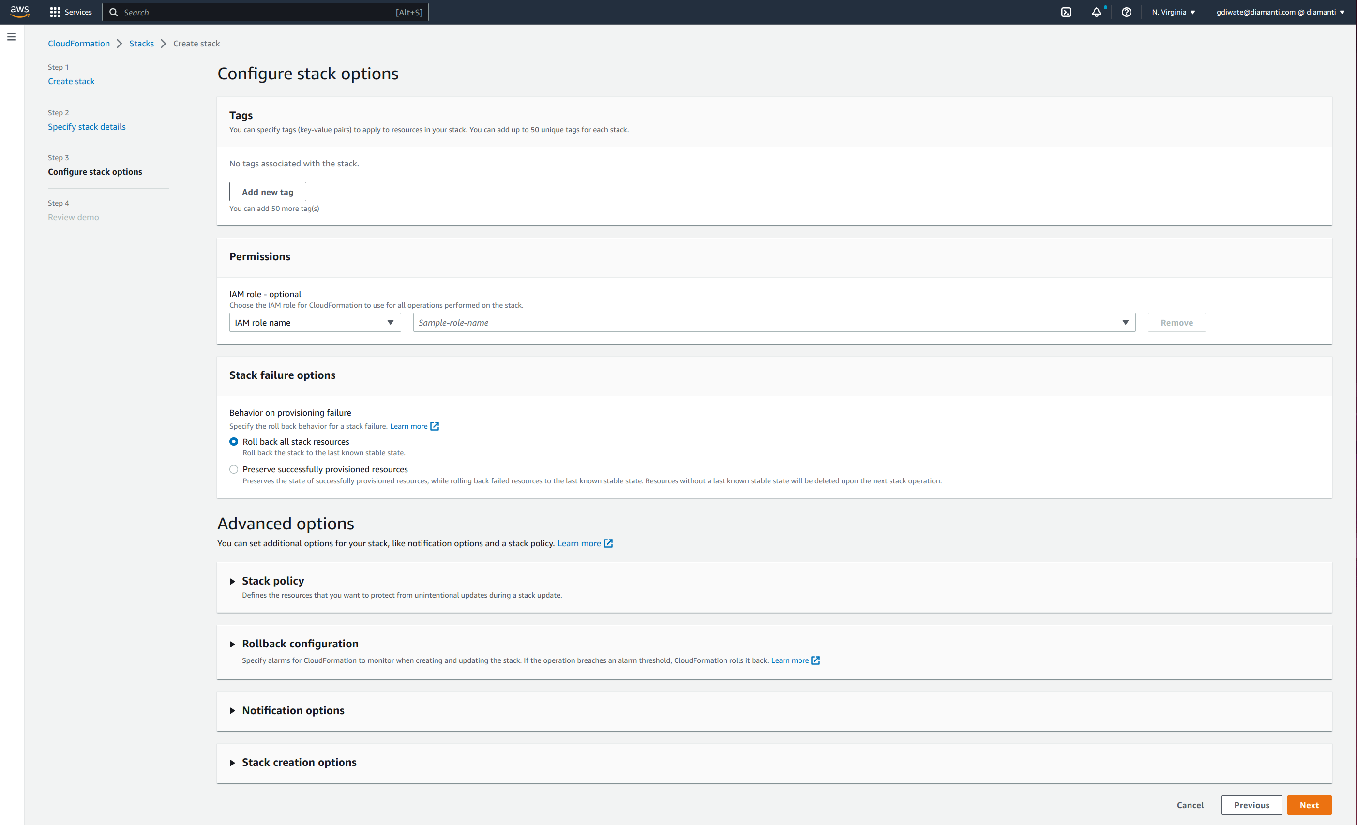Click external link icon beside Rollback configuration Learn more

[x=815, y=660]
